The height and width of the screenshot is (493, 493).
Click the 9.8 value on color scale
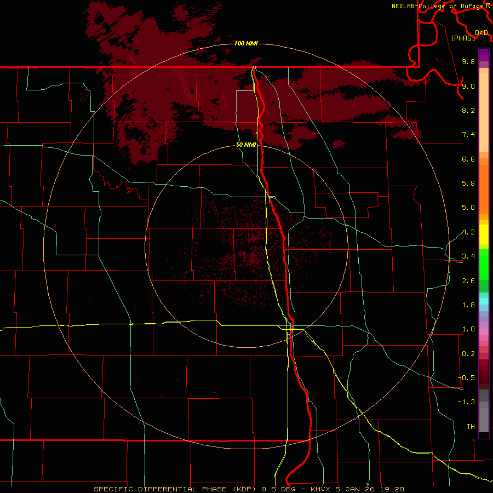pos(468,61)
